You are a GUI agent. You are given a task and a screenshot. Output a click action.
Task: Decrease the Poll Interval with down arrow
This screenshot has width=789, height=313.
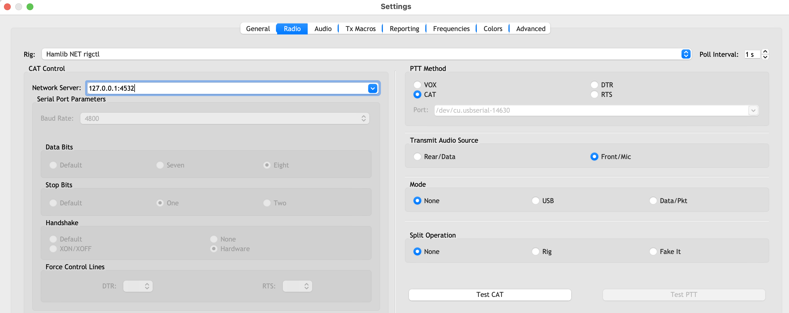pos(765,57)
